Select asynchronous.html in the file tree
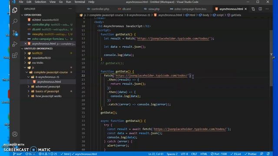Screen dimensions: 278x156 pyautogui.click(x=49, y=82)
